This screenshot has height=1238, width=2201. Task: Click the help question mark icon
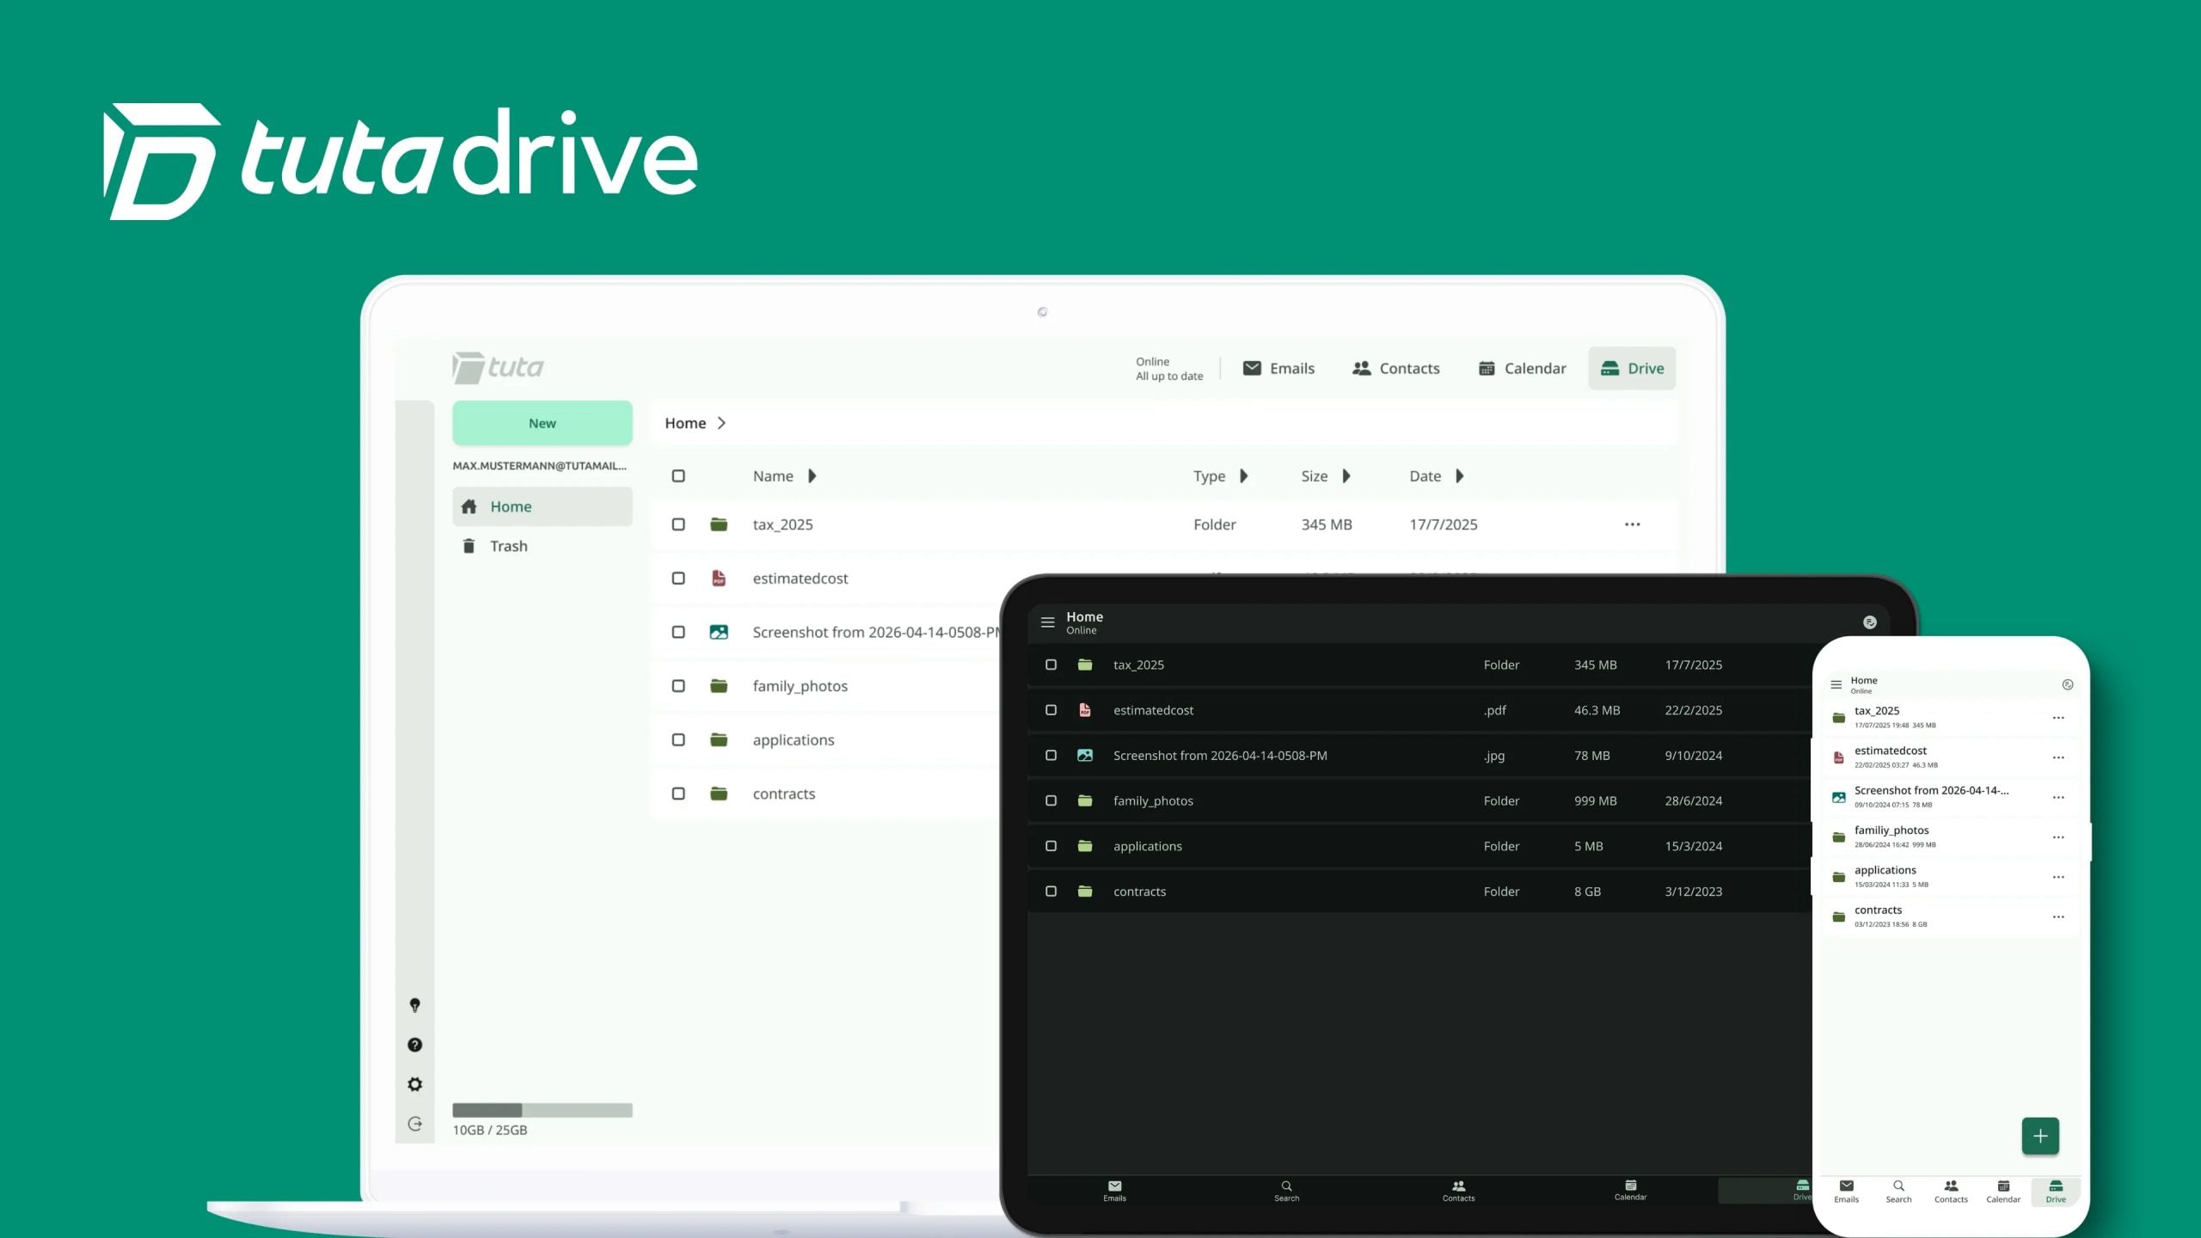click(415, 1044)
